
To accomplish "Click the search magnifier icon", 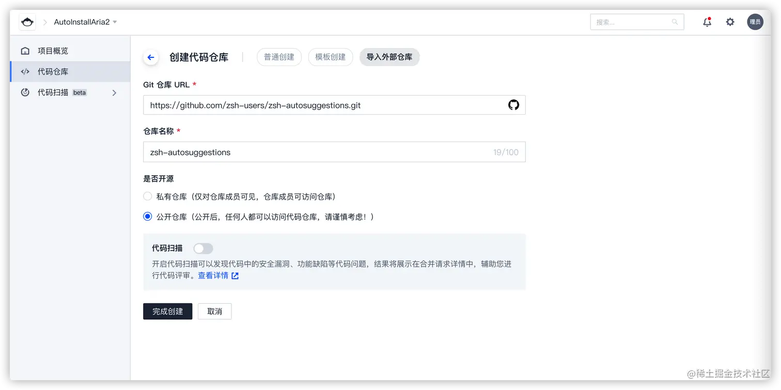I will [675, 22].
